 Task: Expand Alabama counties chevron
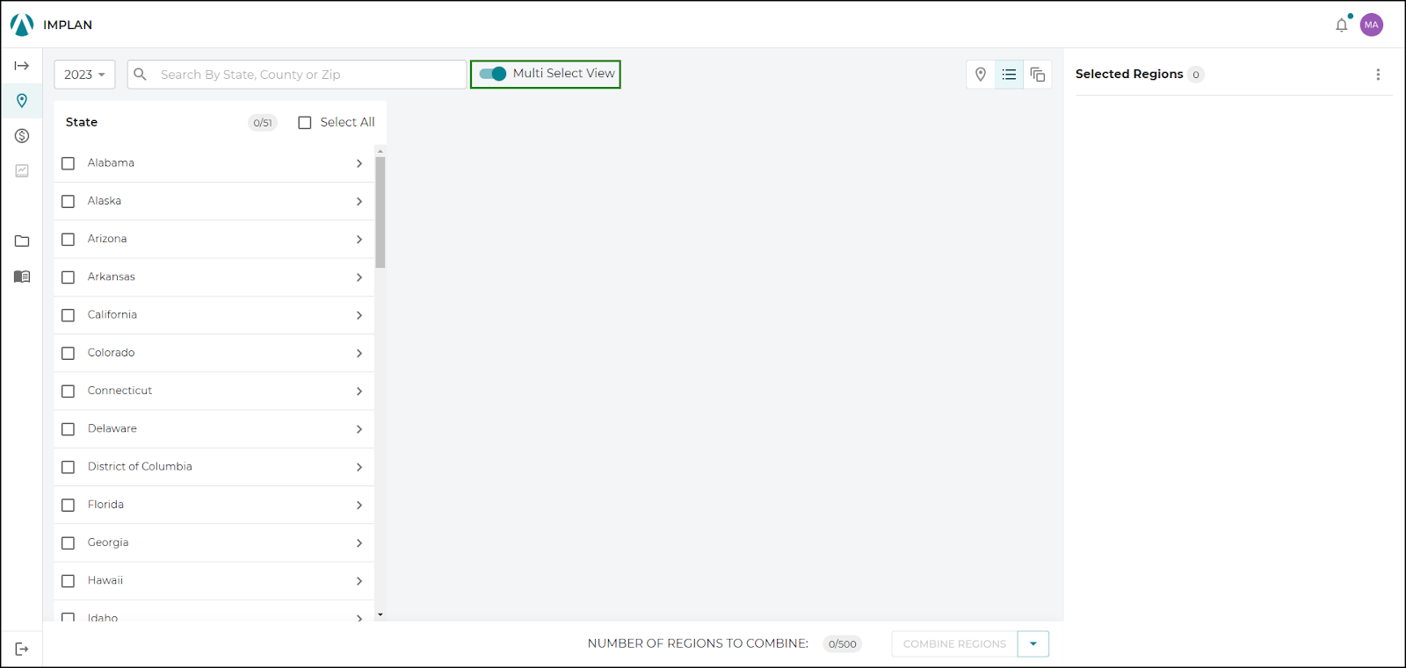click(x=359, y=163)
